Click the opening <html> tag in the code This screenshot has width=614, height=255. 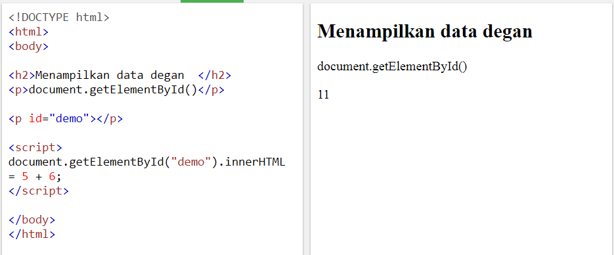pyautogui.click(x=29, y=32)
